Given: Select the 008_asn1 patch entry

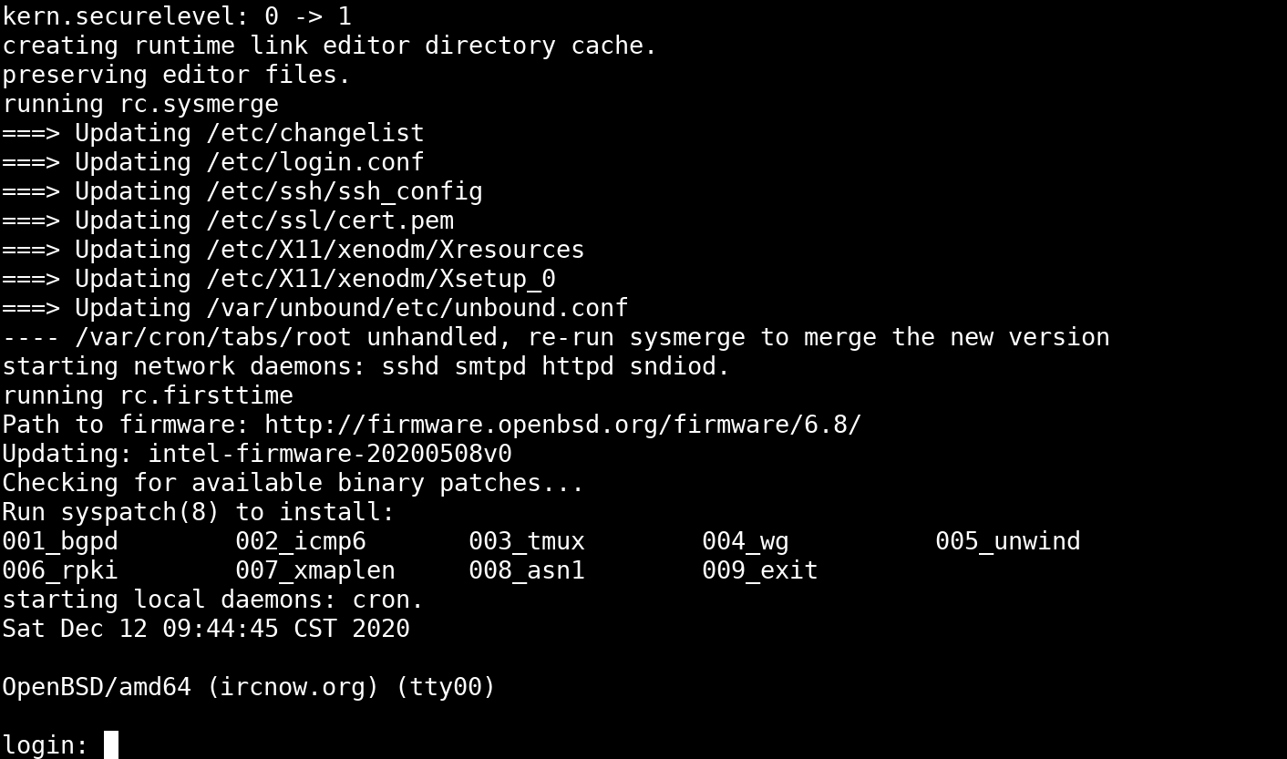Looking at the screenshot, I should [x=527, y=570].
